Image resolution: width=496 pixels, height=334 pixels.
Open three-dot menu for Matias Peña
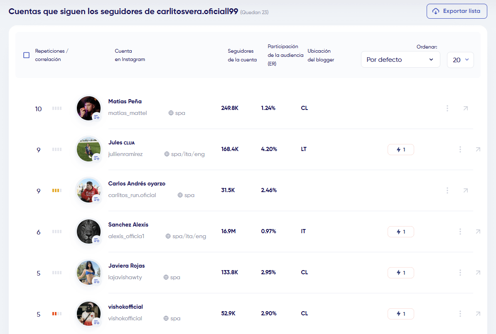pyautogui.click(x=447, y=108)
